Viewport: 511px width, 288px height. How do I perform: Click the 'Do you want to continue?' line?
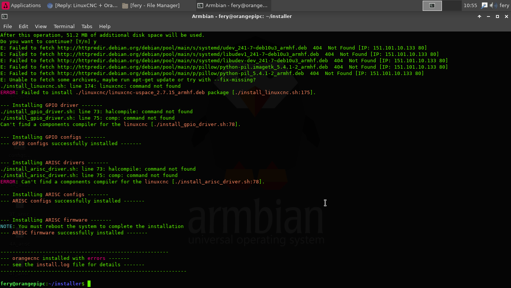[48, 42]
